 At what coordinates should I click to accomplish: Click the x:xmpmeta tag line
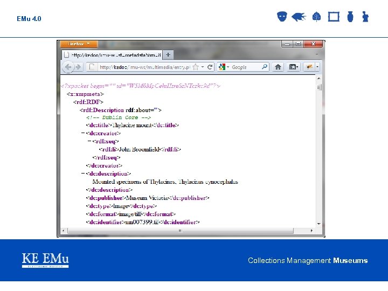click(85, 94)
